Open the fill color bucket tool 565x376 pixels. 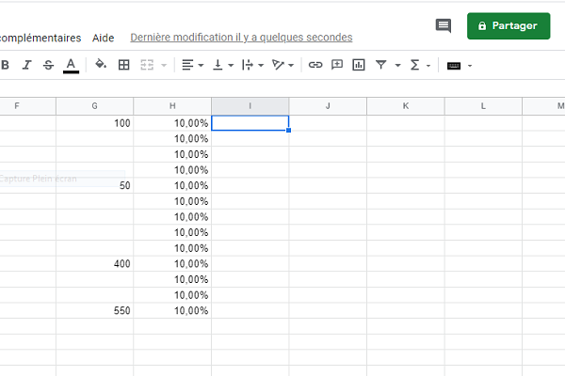point(101,65)
